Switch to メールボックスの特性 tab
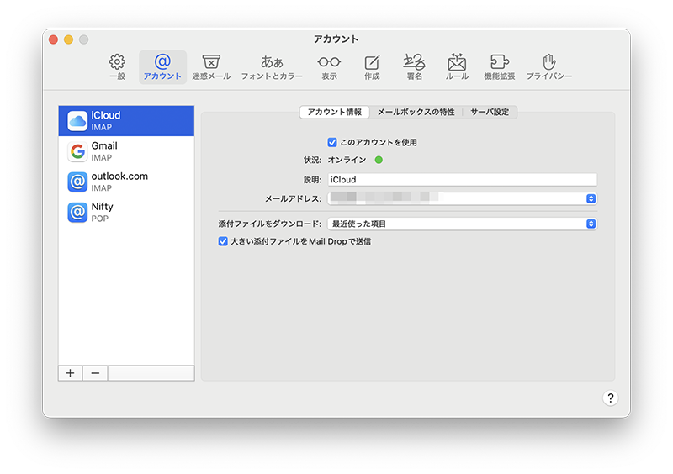This screenshot has width=673, height=474. pyautogui.click(x=416, y=112)
